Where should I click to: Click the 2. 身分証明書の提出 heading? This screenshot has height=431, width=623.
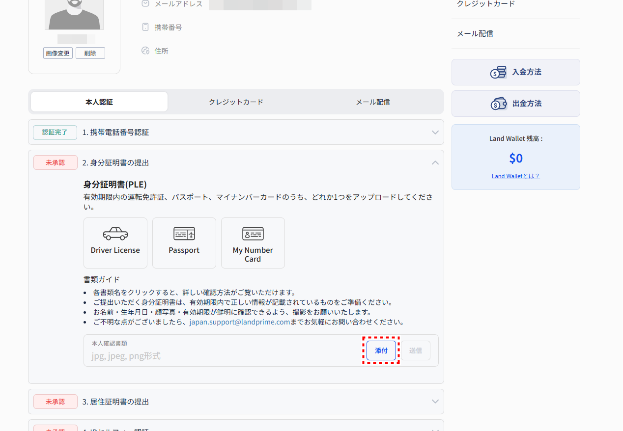115,162
